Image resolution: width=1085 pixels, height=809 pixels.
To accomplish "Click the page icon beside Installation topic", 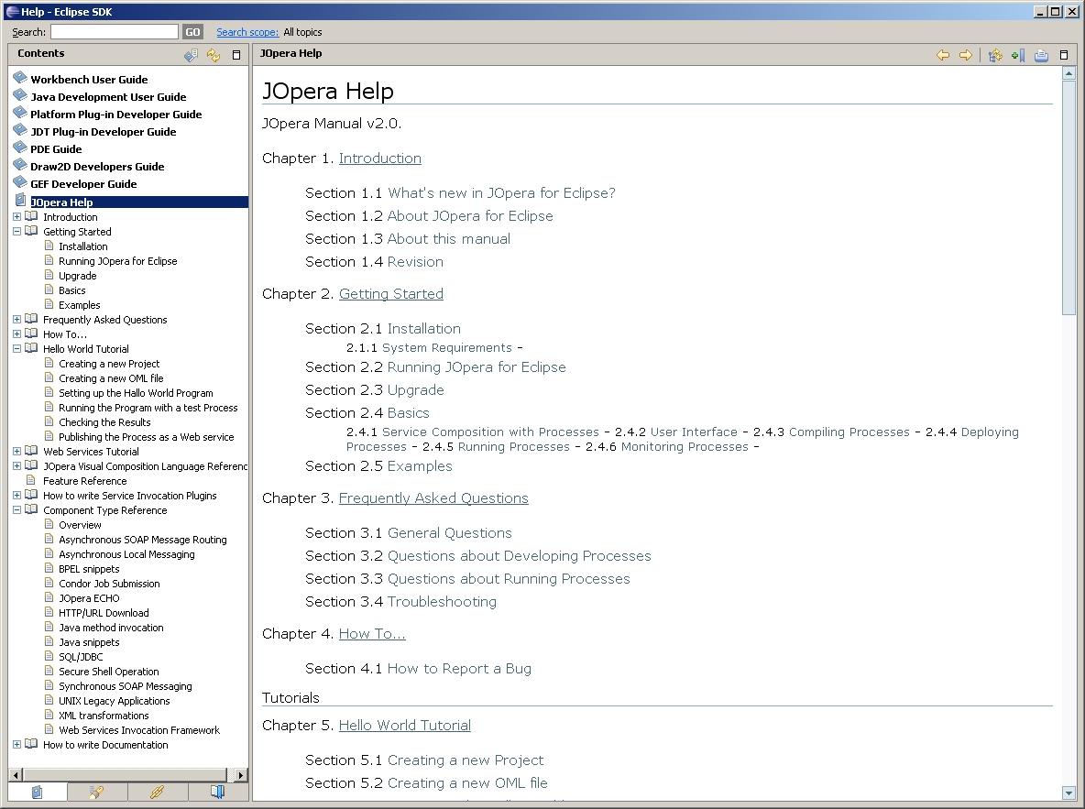I will coord(49,246).
